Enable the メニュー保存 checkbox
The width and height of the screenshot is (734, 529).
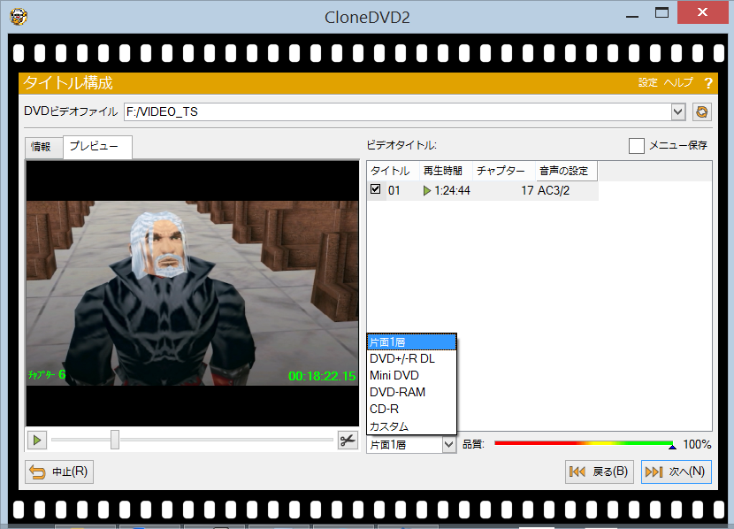pyautogui.click(x=636, y=146)
